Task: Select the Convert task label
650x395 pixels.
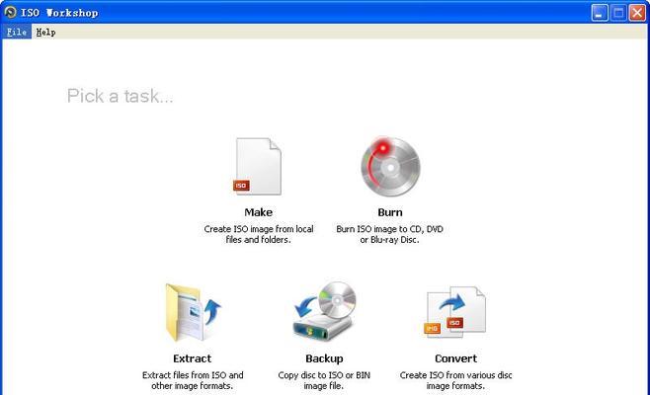Action: click(455, 358)
